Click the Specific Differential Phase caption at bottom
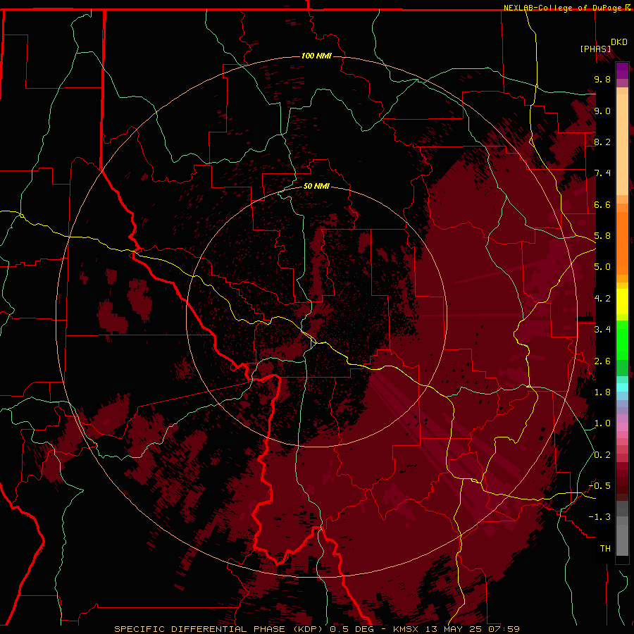The width and height of the screenshot is (634, 634). 316,629
